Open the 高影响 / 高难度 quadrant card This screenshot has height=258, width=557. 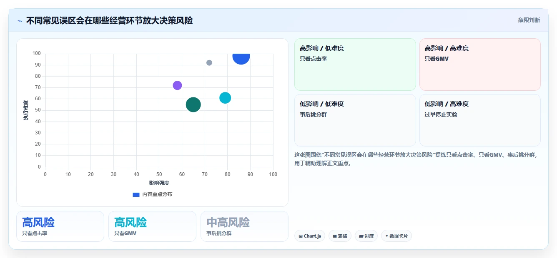point(480,64)
